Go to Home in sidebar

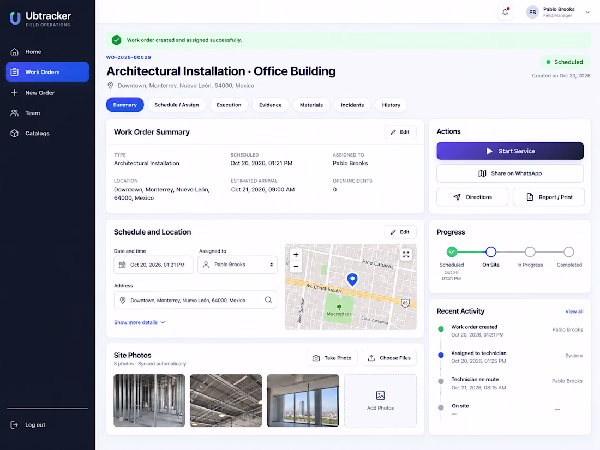point(47,52)
